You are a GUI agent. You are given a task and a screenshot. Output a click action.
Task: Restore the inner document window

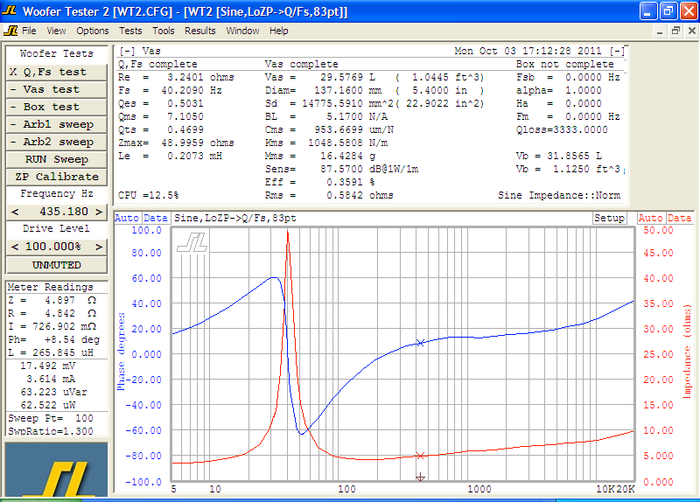point(675,31)
